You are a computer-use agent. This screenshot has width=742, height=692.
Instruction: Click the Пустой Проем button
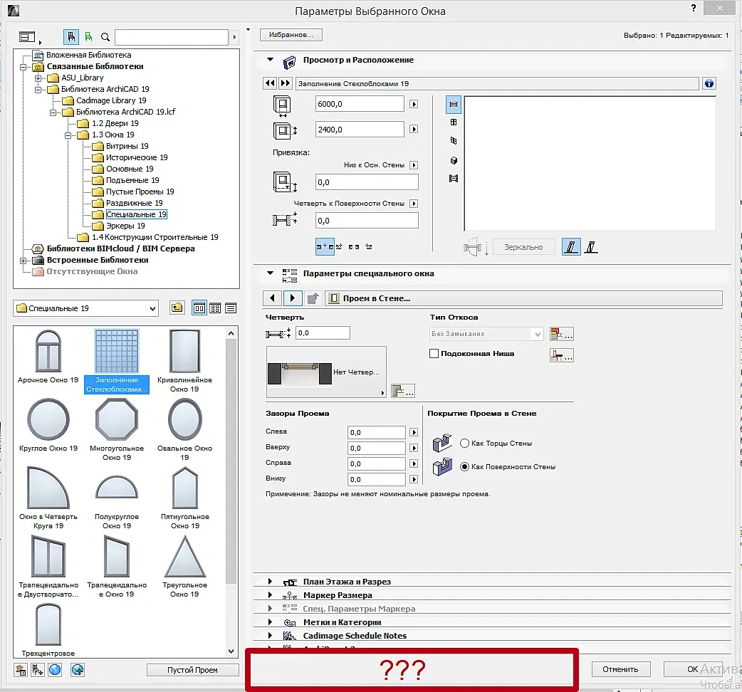(x=192, y=670)
